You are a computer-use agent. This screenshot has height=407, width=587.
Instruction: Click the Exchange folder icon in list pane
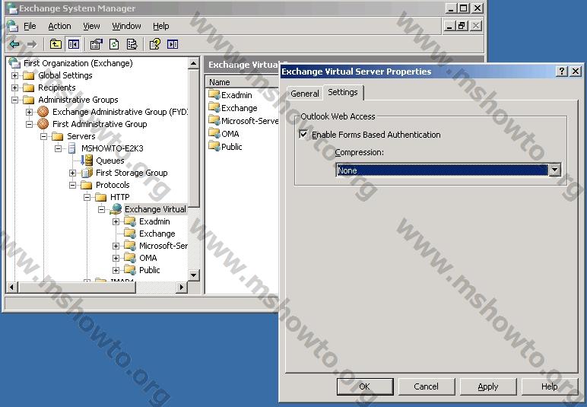[214, 107]
